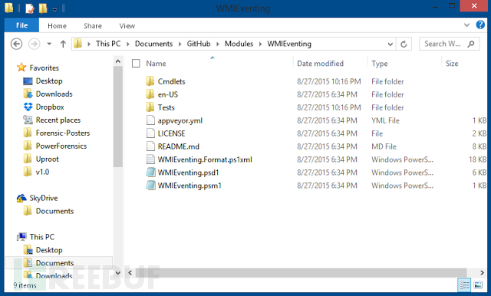
Task: Toggle the select-all items checkbox
Action: tap(136, 64)
